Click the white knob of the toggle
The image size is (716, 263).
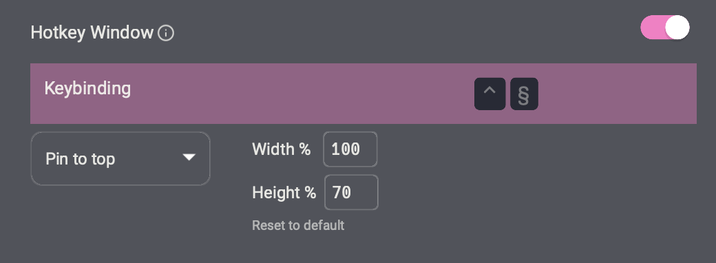click(x=677, y=28)
